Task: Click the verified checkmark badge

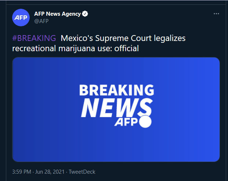Action: click(x=85, y=14)
